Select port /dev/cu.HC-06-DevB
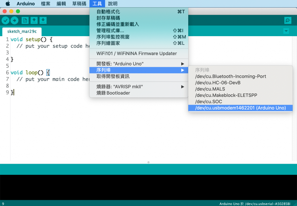 point(240,82)
